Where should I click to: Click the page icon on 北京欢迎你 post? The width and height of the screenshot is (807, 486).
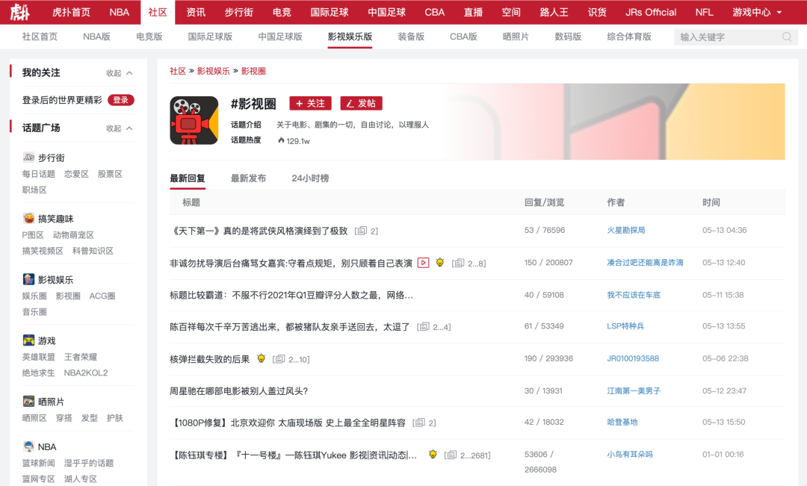point(419,423)
